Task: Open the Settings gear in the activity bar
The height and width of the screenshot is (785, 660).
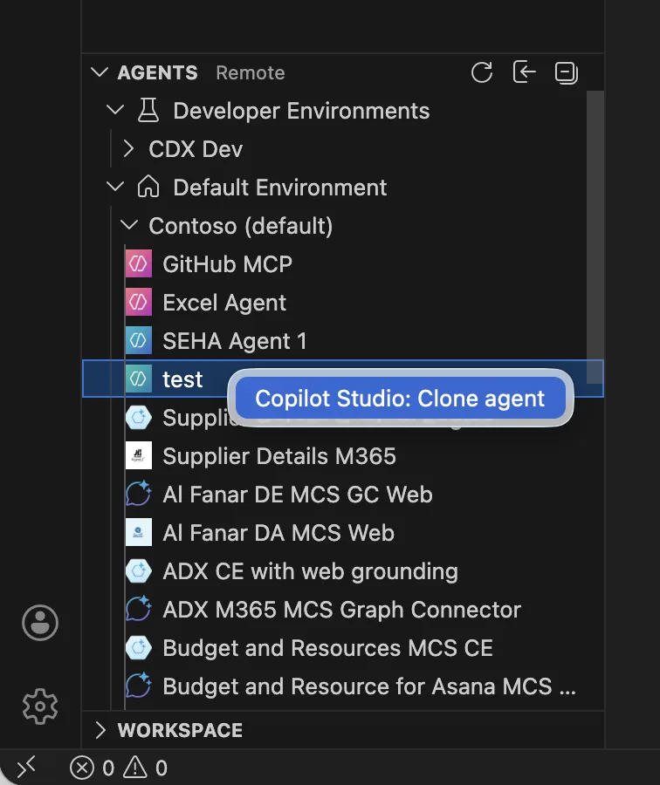Action: [x=39, y=706]
